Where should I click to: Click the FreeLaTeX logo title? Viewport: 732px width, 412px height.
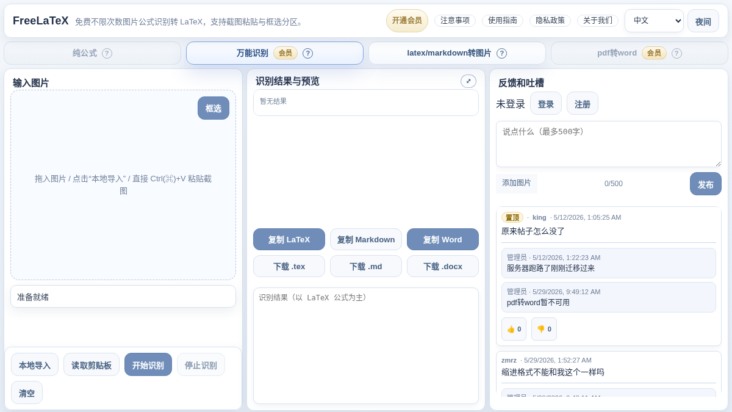[41, 21]
